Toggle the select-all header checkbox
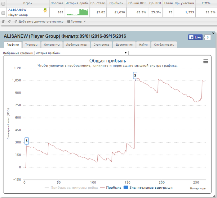This screenshot has height=198, width=217. (3, 4)
